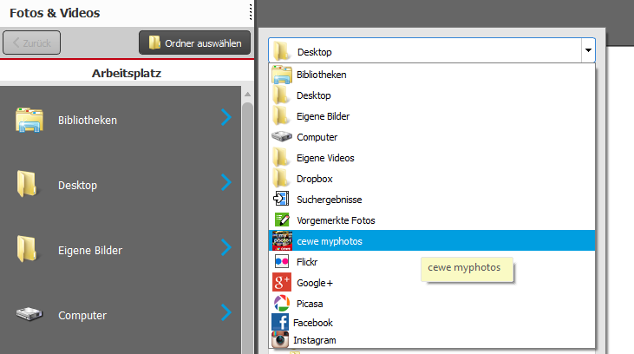This screenshot has width=634, height=354.
Task: Click the Computer label in the Arbeitsplatz panel
Action: tap(82, 316)
